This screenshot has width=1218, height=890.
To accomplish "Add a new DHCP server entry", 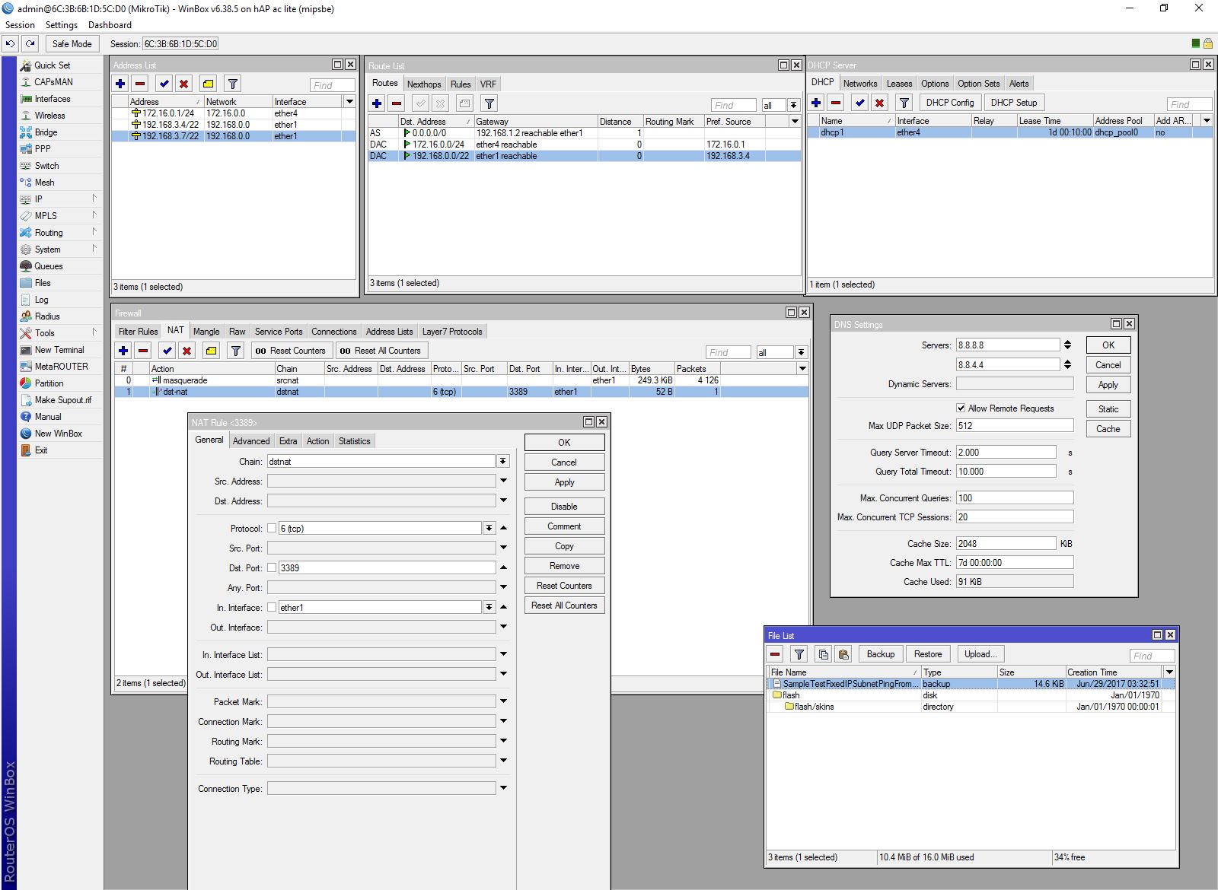I will point(816,103).
